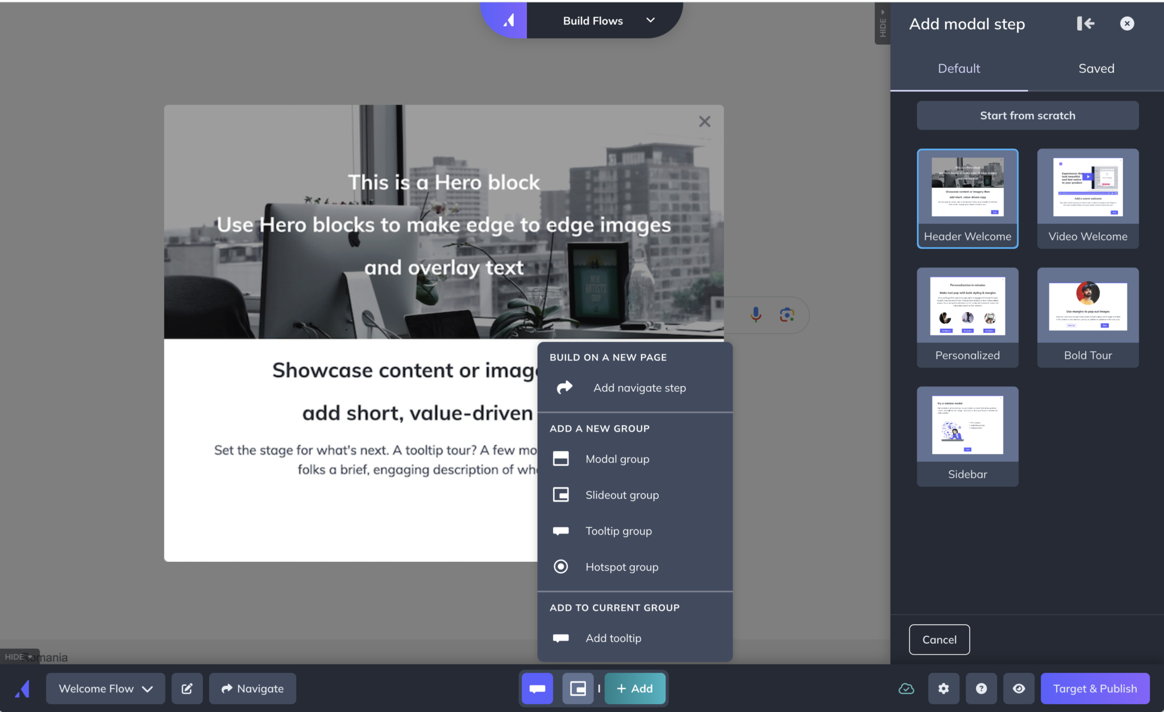The height and width of the screenshot is (712, 1164).
Task: Switch to the Default tab
Action: [x=958, y=68]
